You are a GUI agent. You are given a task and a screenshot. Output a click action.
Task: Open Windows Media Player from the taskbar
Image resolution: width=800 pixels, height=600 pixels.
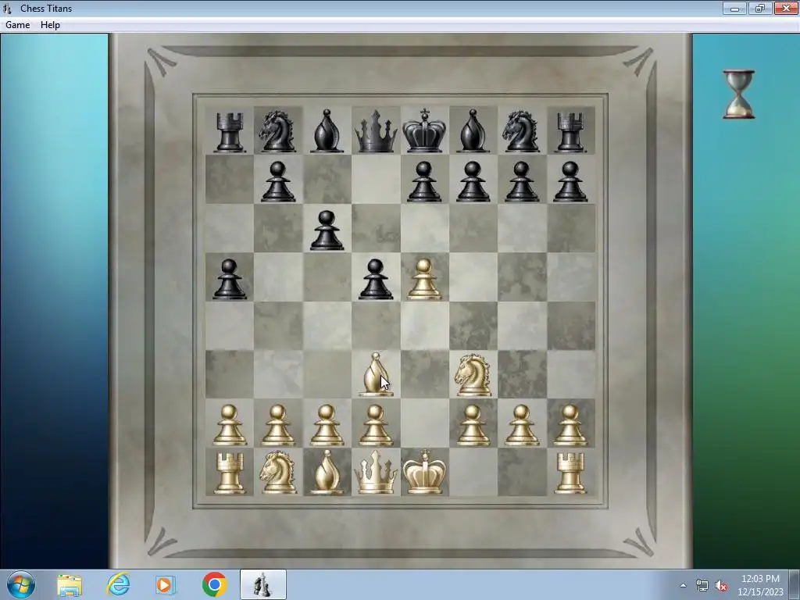[x=166, y=584]
